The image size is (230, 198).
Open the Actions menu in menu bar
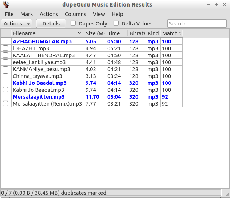[49, 14]
